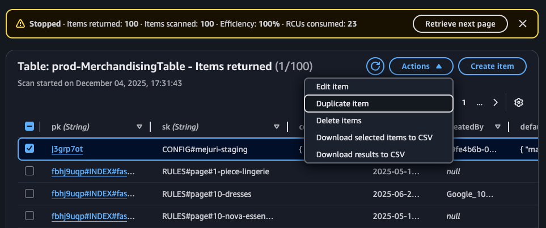
Task: Sort by createdBy column arrow
Action: point(497,127)
